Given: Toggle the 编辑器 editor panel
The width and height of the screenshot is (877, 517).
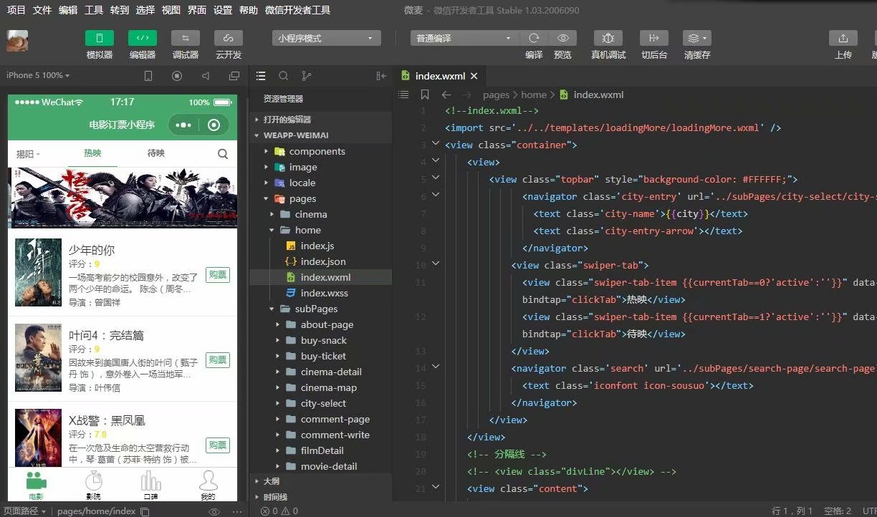Looking at the screenshot, I should [x=143, y=38].
